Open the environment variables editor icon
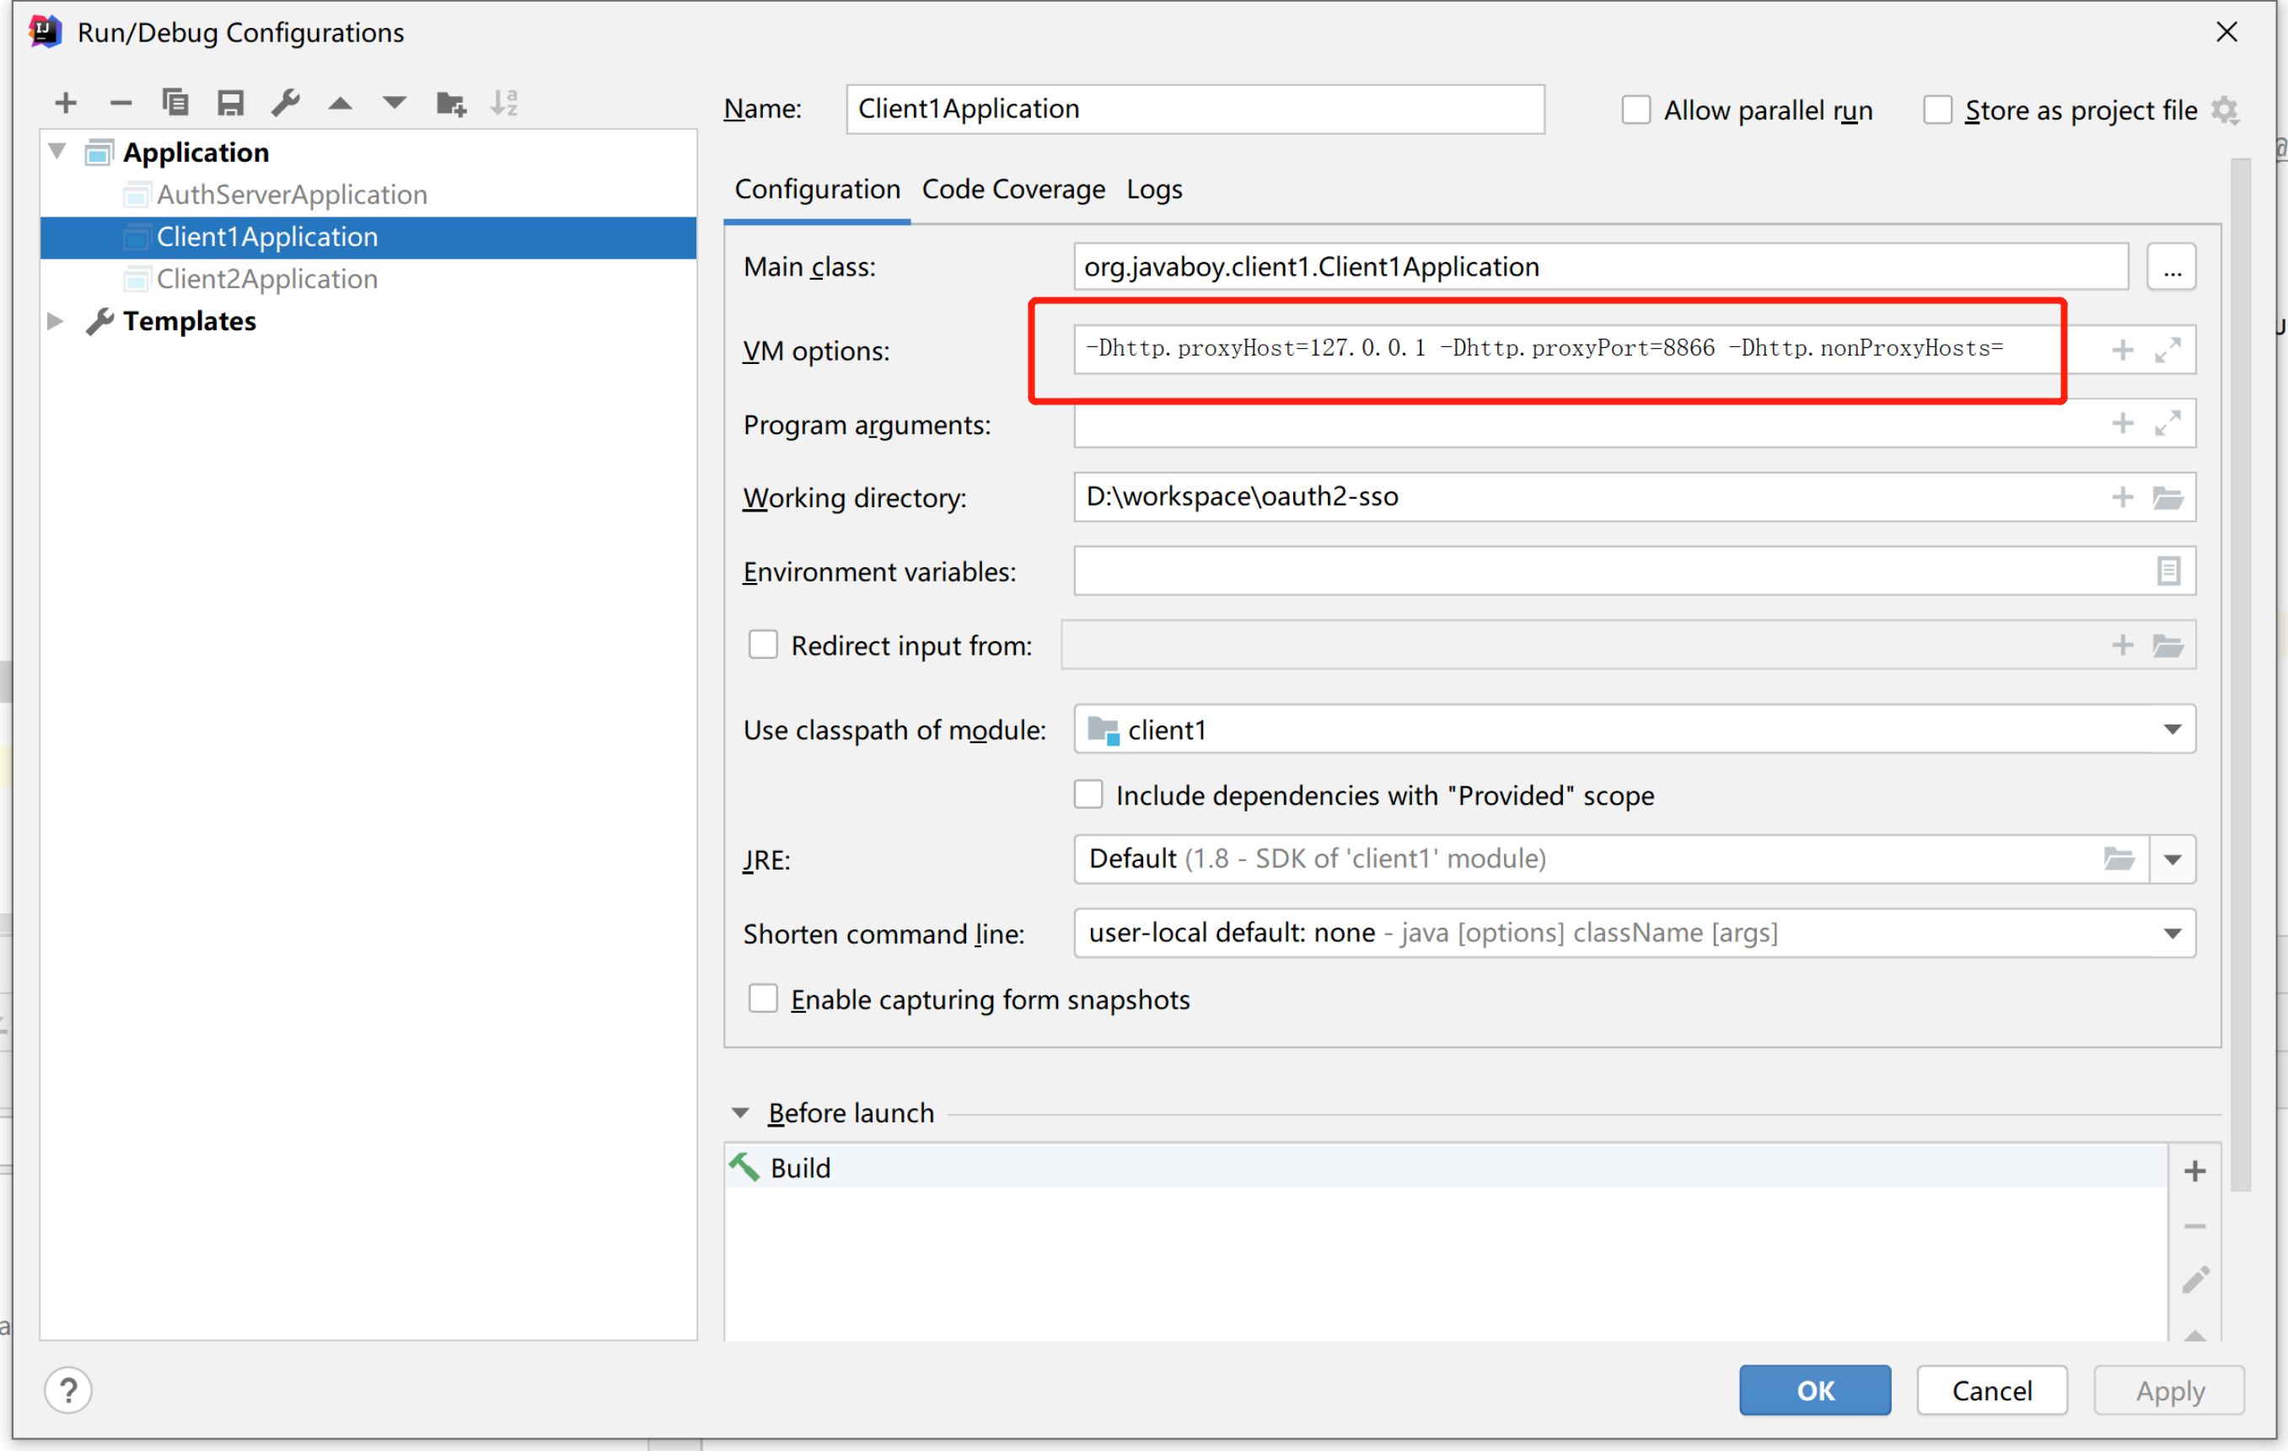This screenshot has height=1451, width=2288. point(2167,571)
